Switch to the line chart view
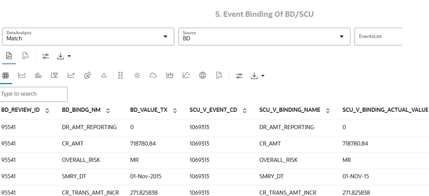The image size is (429, 196). 71,75
